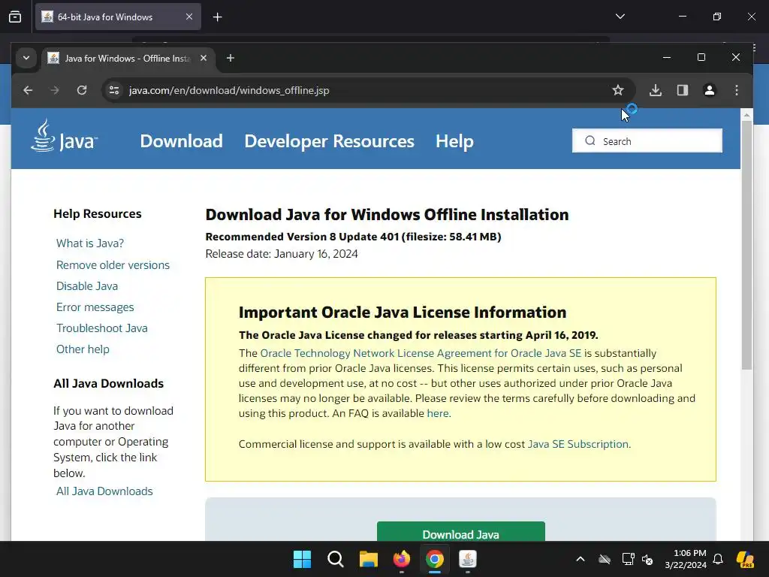The image size is (769, 577).
Task: Click the Help Resources heading
Action: [x=97, y=214]
